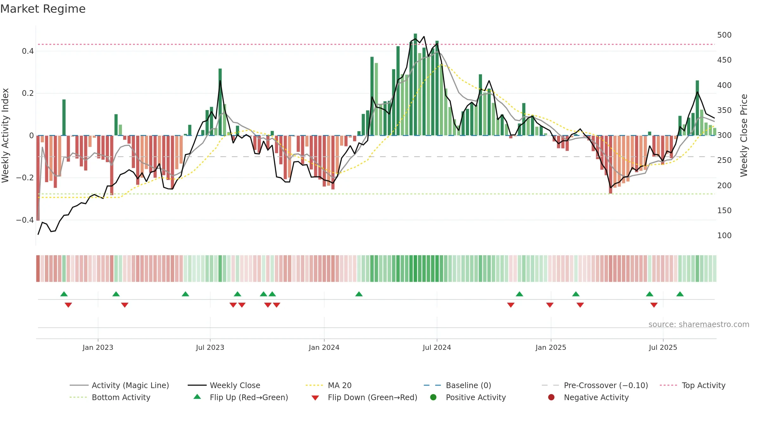The image size is (760, 427).
Task: Click the flip-down marker at Jan 2025
Action: click(550, 305)
